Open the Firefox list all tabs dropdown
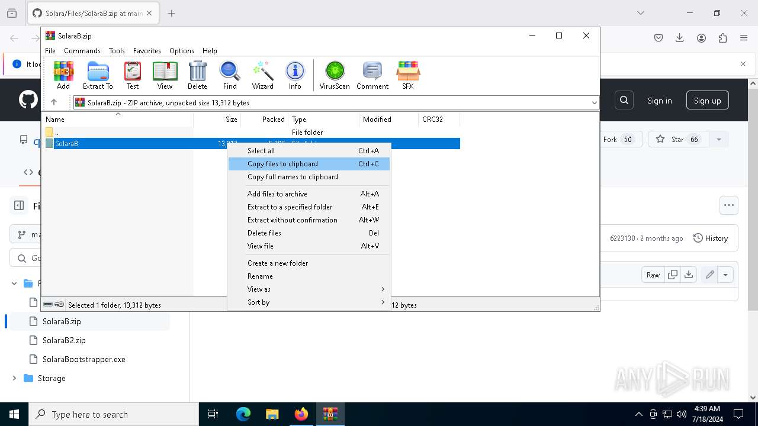 (640, 13)
